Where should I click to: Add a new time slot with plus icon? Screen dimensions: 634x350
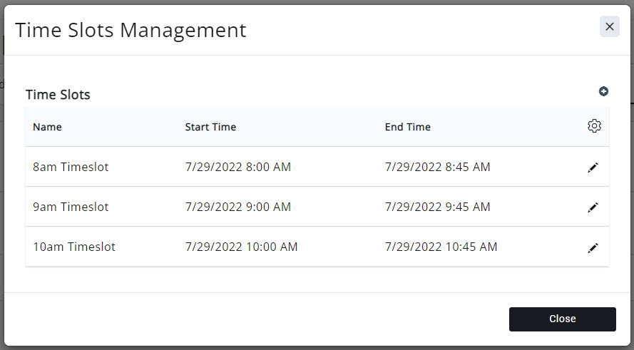603,91
